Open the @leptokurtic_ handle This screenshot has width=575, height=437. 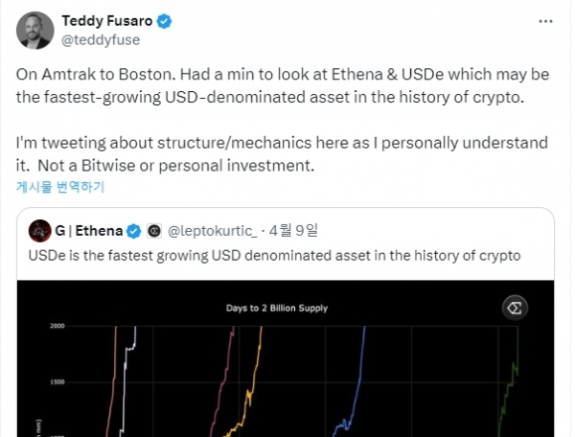[213, 231]
